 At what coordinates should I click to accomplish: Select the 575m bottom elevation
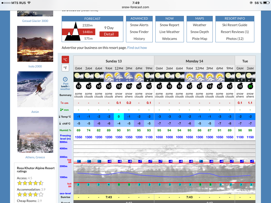[x=88, y=39]
